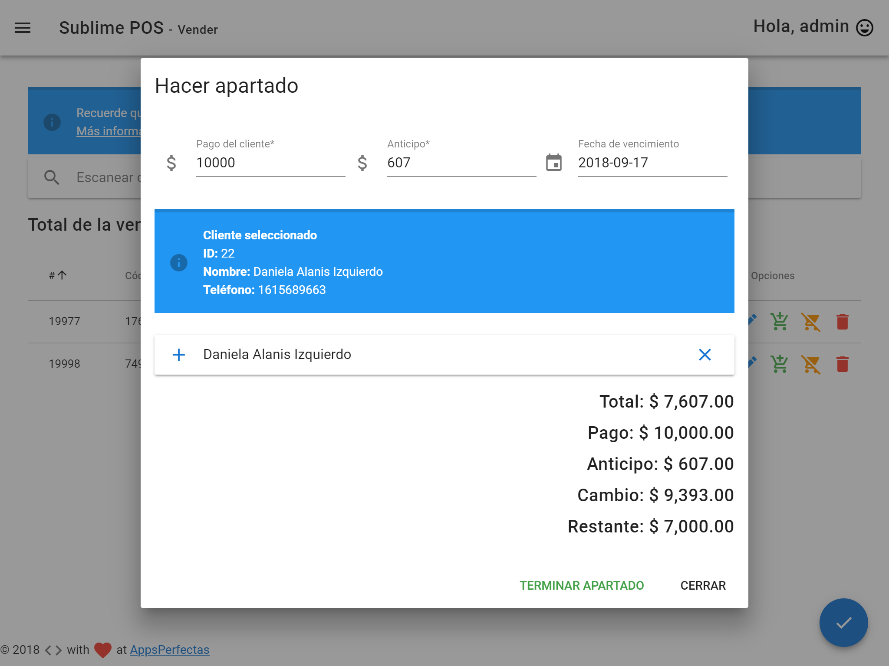The height and width of the screenshot is (666, 889).
Task: Click the customer search field with Daniela Alanis
Action: pyautogui.click(x=438, y=355)
